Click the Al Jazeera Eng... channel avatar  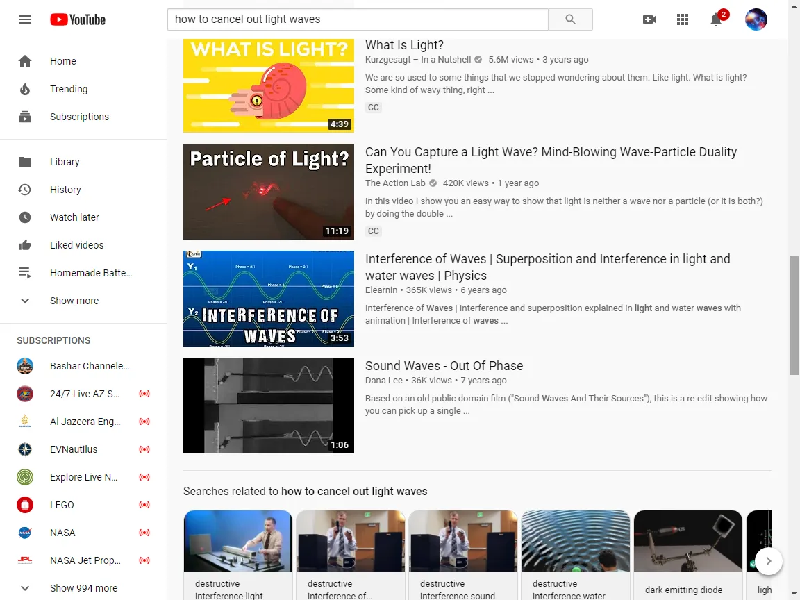point(25,422)
